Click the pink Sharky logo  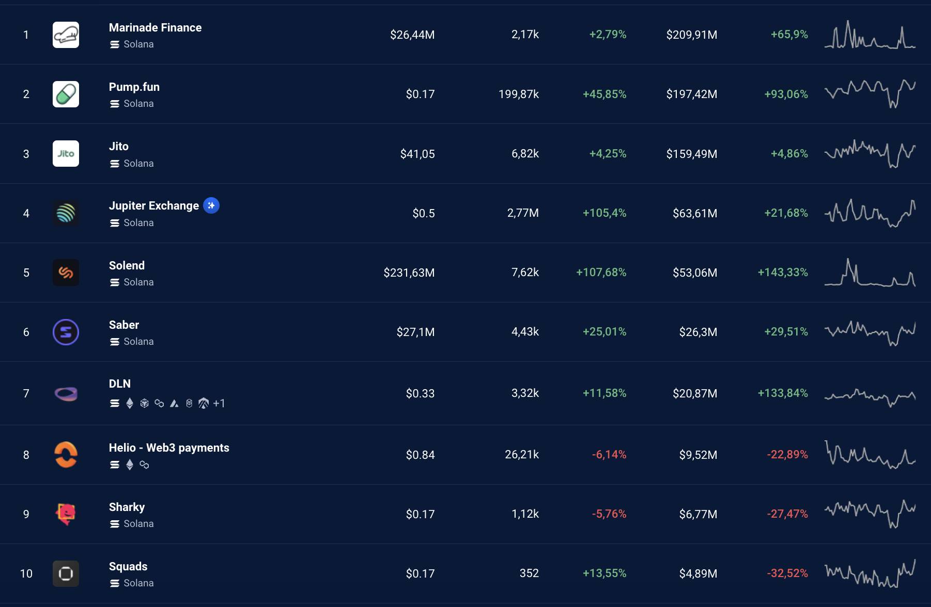(x=66, y=514)
